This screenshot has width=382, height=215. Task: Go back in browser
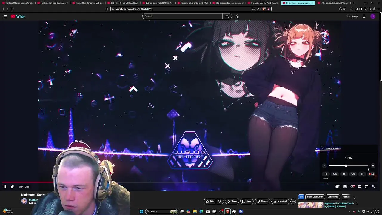point(3,9)
